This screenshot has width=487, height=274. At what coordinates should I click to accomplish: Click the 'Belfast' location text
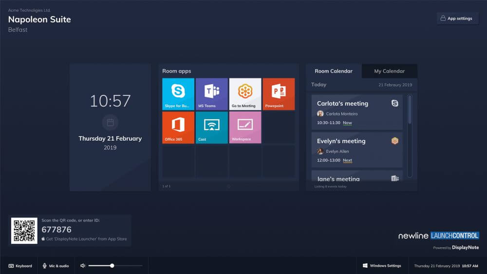click(x=18, y=30)
